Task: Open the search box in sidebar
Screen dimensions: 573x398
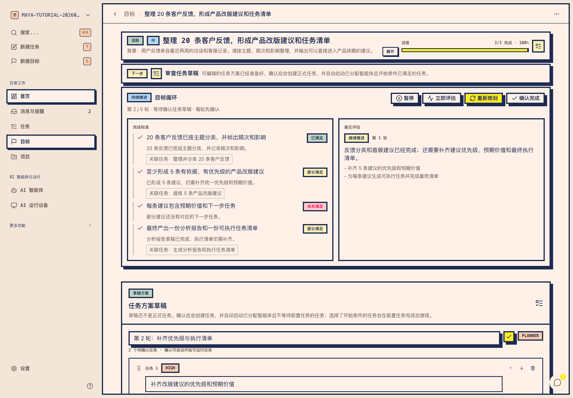Action: 51,33
